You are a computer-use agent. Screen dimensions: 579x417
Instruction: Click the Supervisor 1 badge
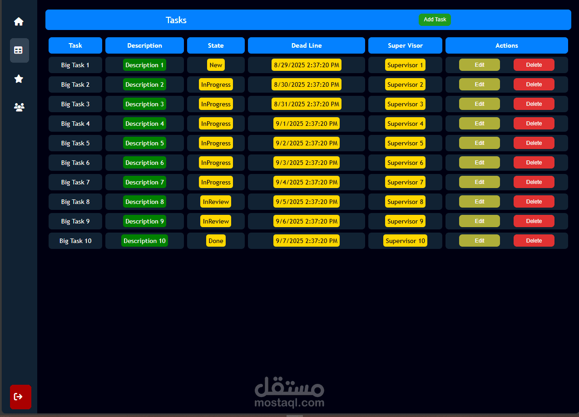[x=405, y=65]
